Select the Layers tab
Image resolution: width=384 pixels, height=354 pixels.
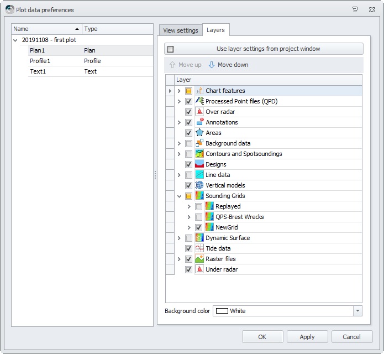click(x=215, y=30)
